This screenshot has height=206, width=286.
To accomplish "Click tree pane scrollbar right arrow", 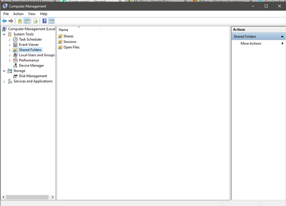I will click(x=53, y=197).
